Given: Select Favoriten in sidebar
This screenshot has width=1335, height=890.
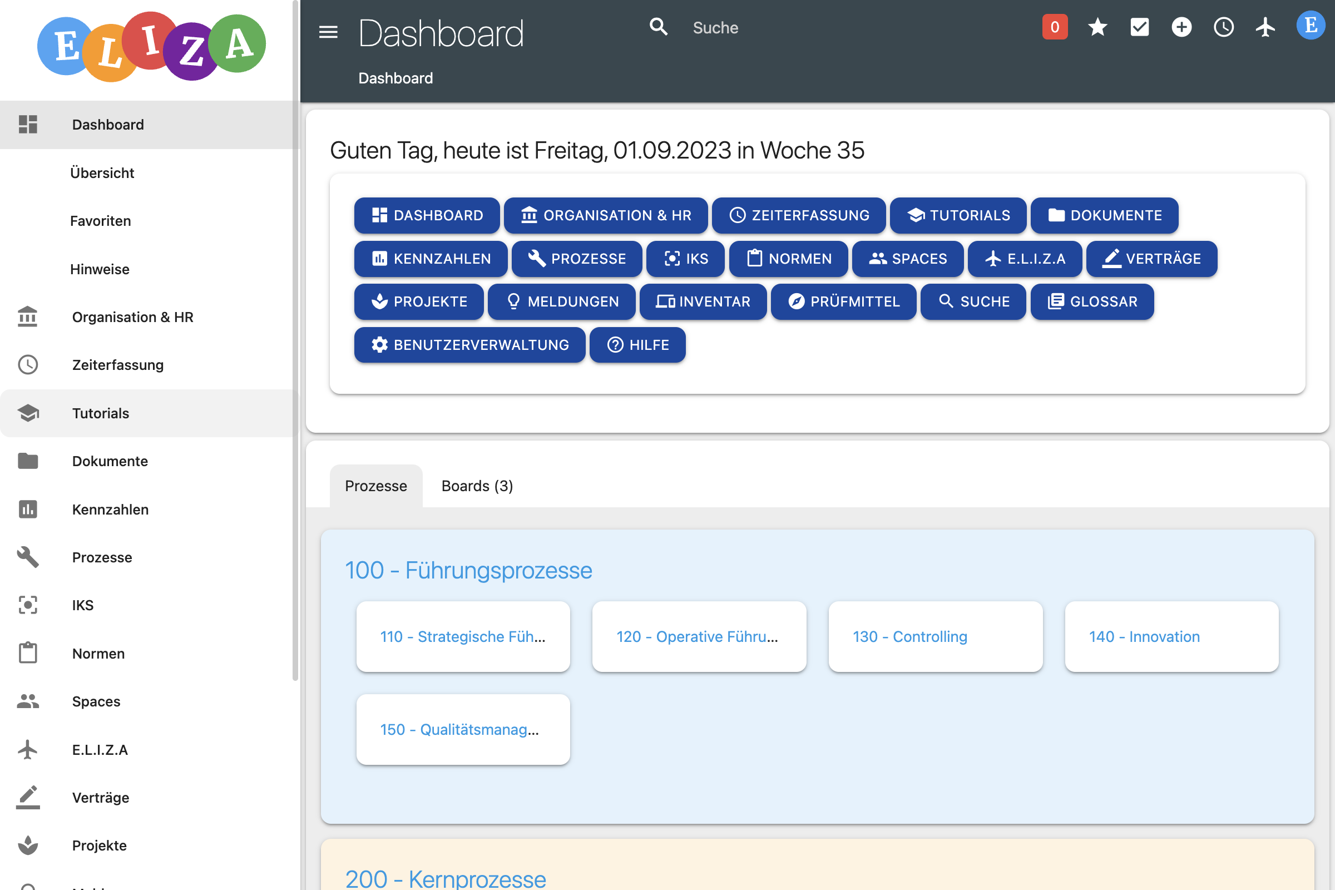Looking at the screenshot, I should tap(101, 221).
